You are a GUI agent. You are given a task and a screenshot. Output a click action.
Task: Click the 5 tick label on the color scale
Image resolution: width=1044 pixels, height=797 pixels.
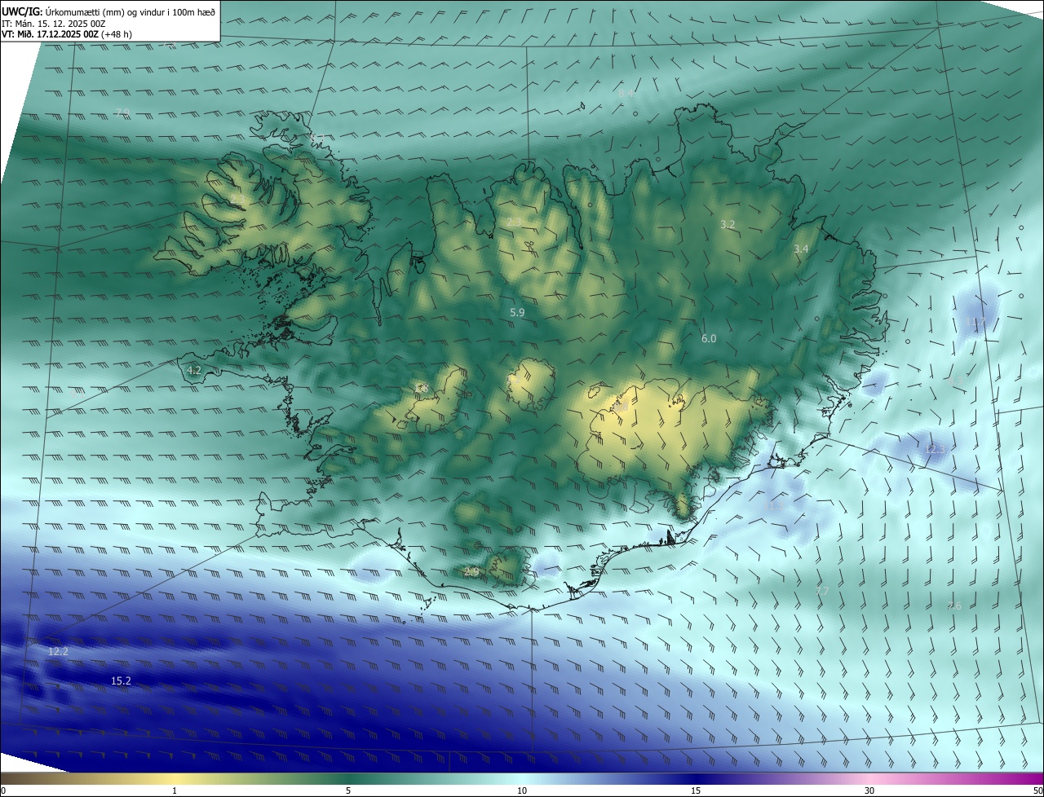coord(348,790)
